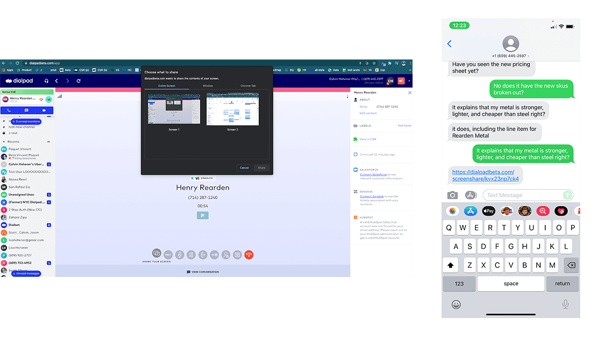598x346 pixels.
Task: Reload page with browser refresh icon
Action: (17, 64)
